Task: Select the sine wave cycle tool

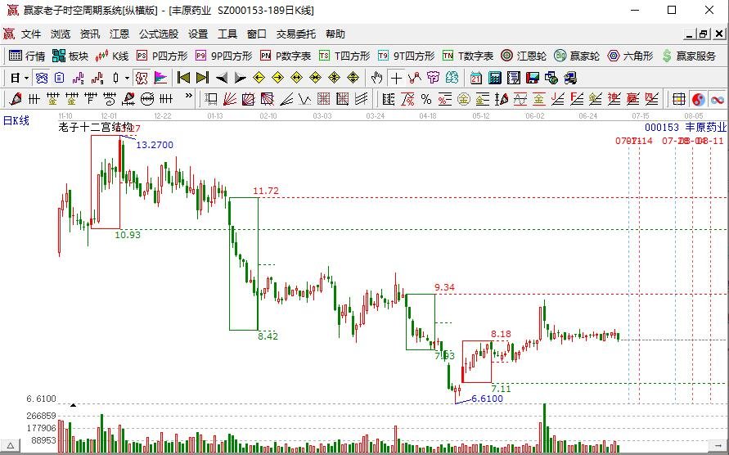Action: point(520,99)
